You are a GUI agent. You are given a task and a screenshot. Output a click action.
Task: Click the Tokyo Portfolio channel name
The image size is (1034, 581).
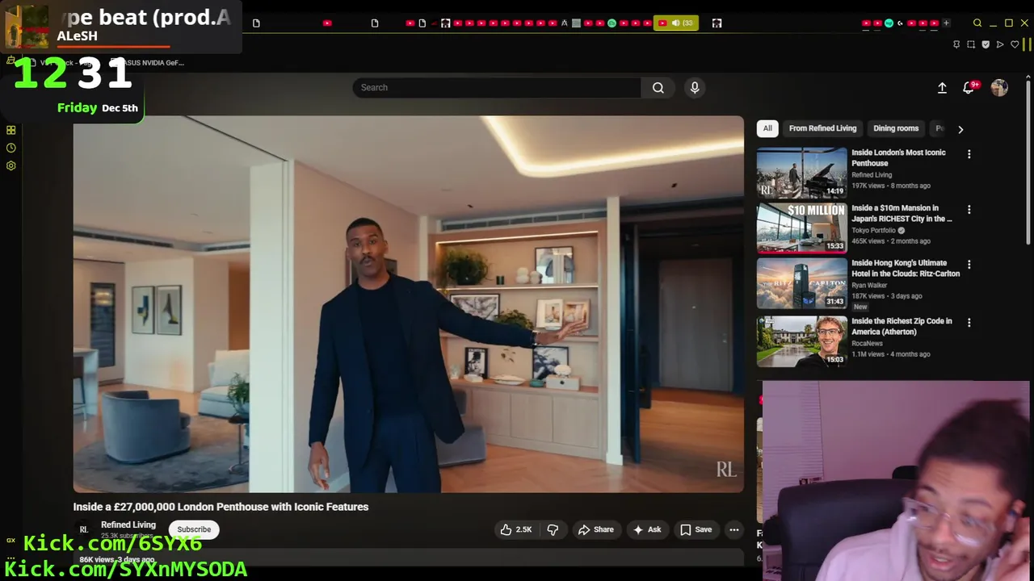873,230
